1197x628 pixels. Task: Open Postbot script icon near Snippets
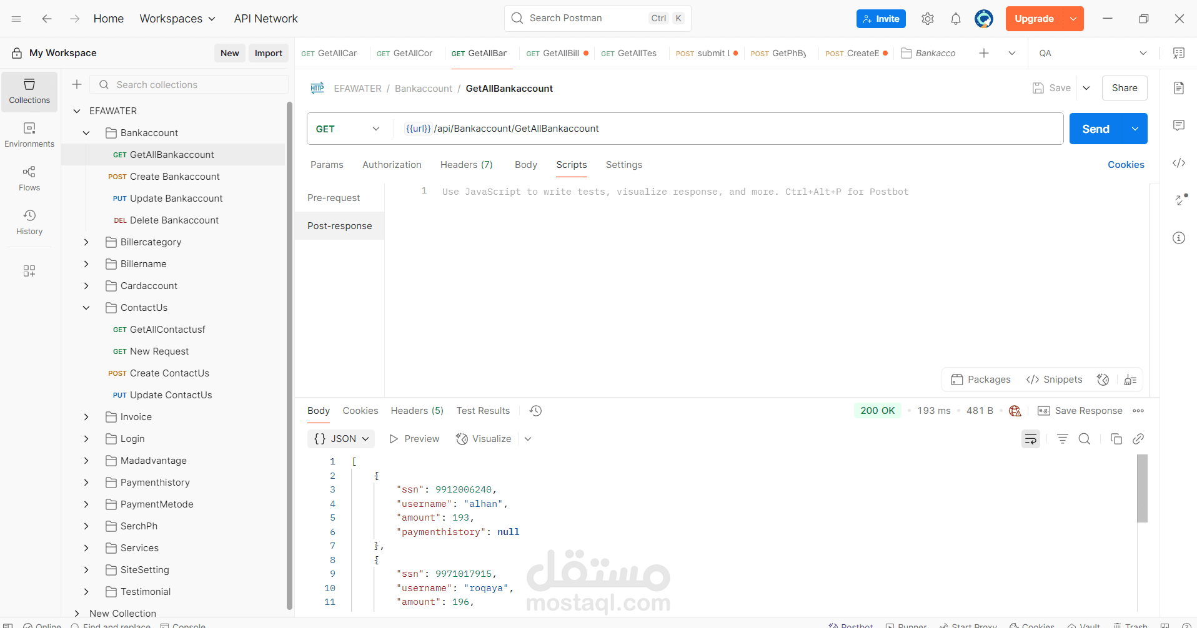pyautogui.click(x=1103, y=380)
